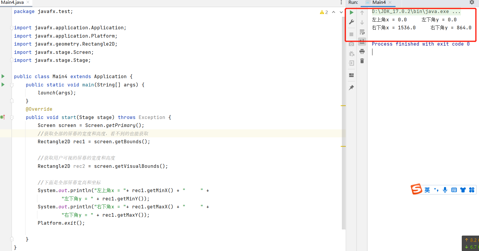Click rec1.getMaxX() in println
This screenshot has width=479, height=251.
pos(153,207)
